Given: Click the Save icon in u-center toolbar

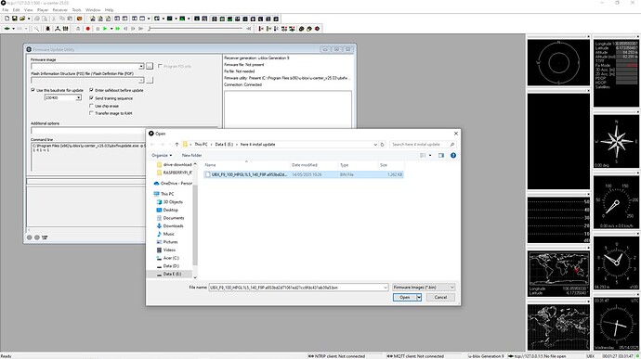Looking at the screenshot, I should pos(14,19).
